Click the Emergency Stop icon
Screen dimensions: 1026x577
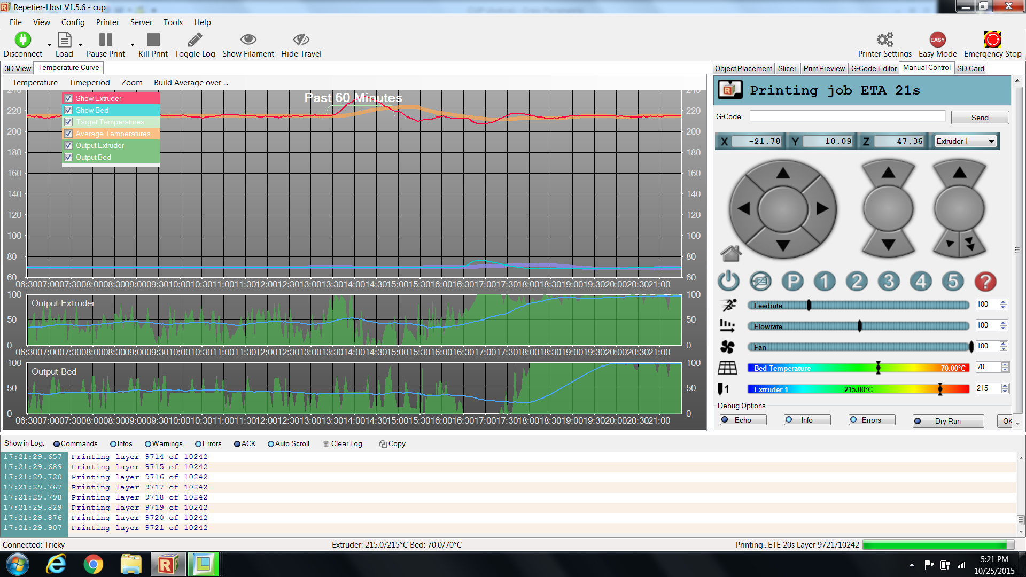click(x=992, y=40)
